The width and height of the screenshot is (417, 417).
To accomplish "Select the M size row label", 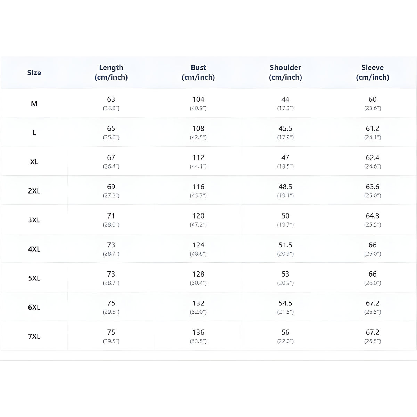I will coord(34,104).
